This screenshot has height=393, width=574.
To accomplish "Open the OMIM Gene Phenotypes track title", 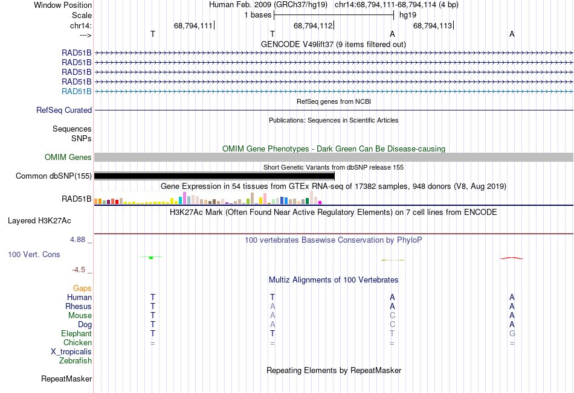I will [334, 149].
